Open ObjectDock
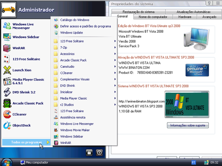222x166 pixels. [26, 125]
